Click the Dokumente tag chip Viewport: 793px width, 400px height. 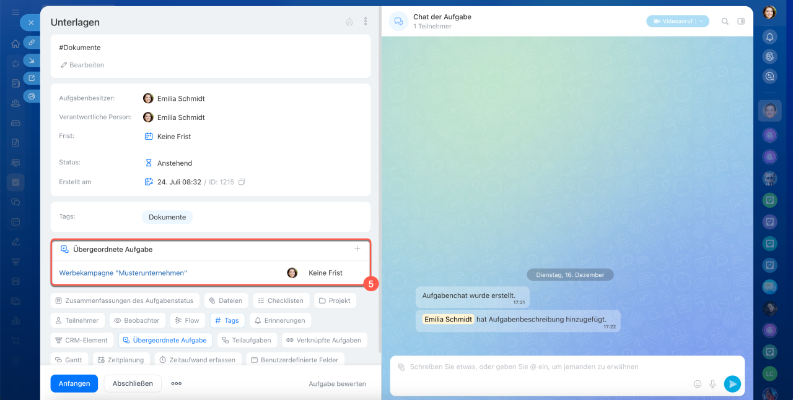click(x=167, y=217)
